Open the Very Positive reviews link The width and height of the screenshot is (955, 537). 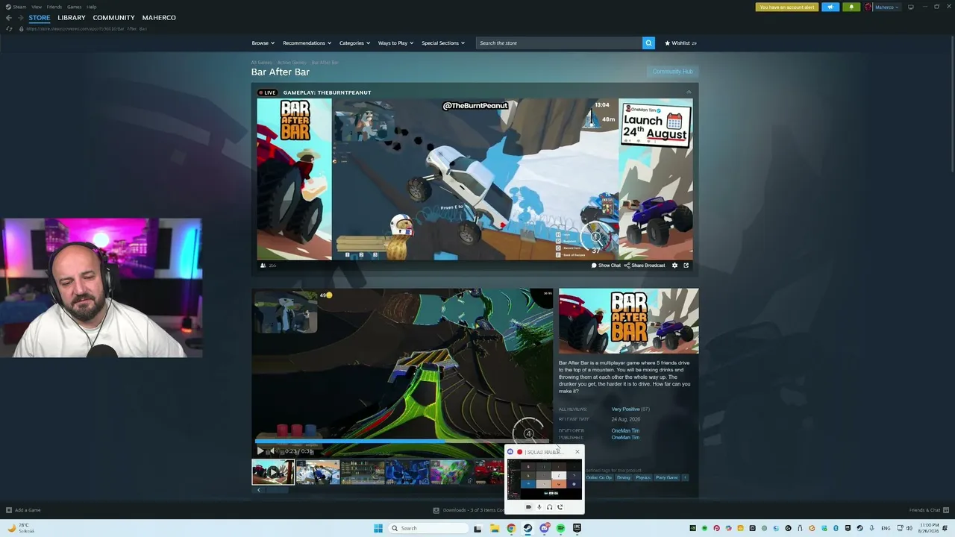626,409
